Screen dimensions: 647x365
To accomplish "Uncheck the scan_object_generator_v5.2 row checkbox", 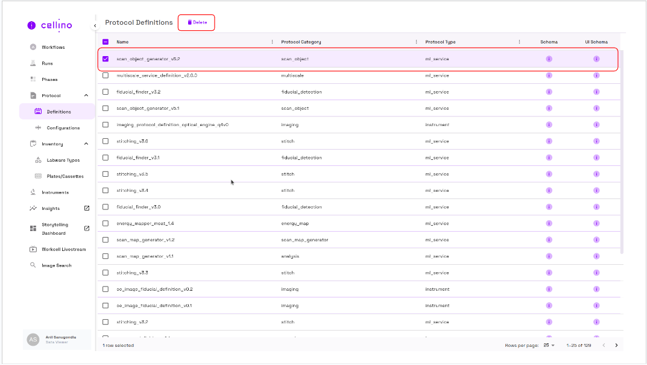I will coord(106,59).
